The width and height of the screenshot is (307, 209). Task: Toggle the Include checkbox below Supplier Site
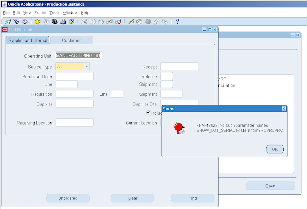click(148, 112)
